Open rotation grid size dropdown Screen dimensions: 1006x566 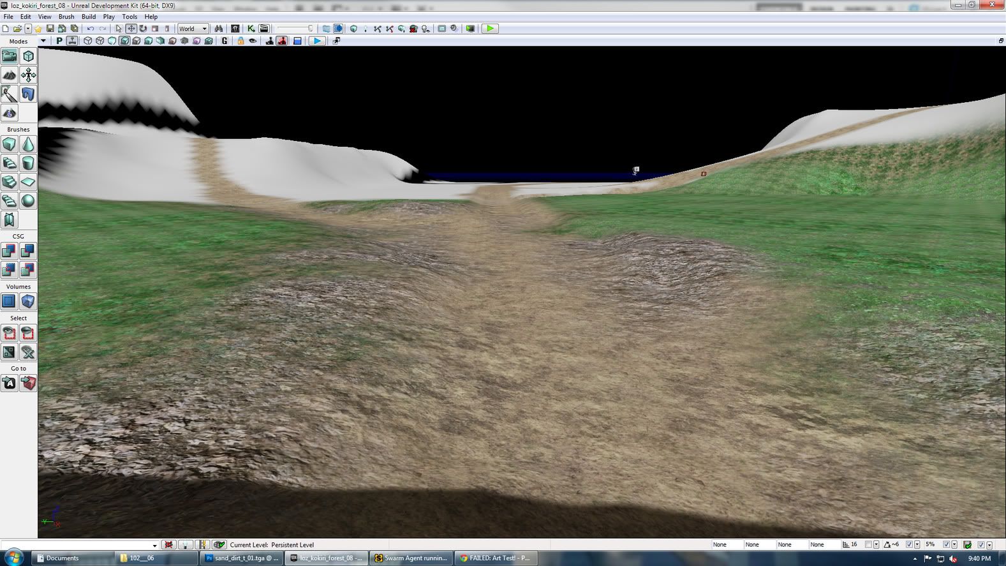point(917,545)
